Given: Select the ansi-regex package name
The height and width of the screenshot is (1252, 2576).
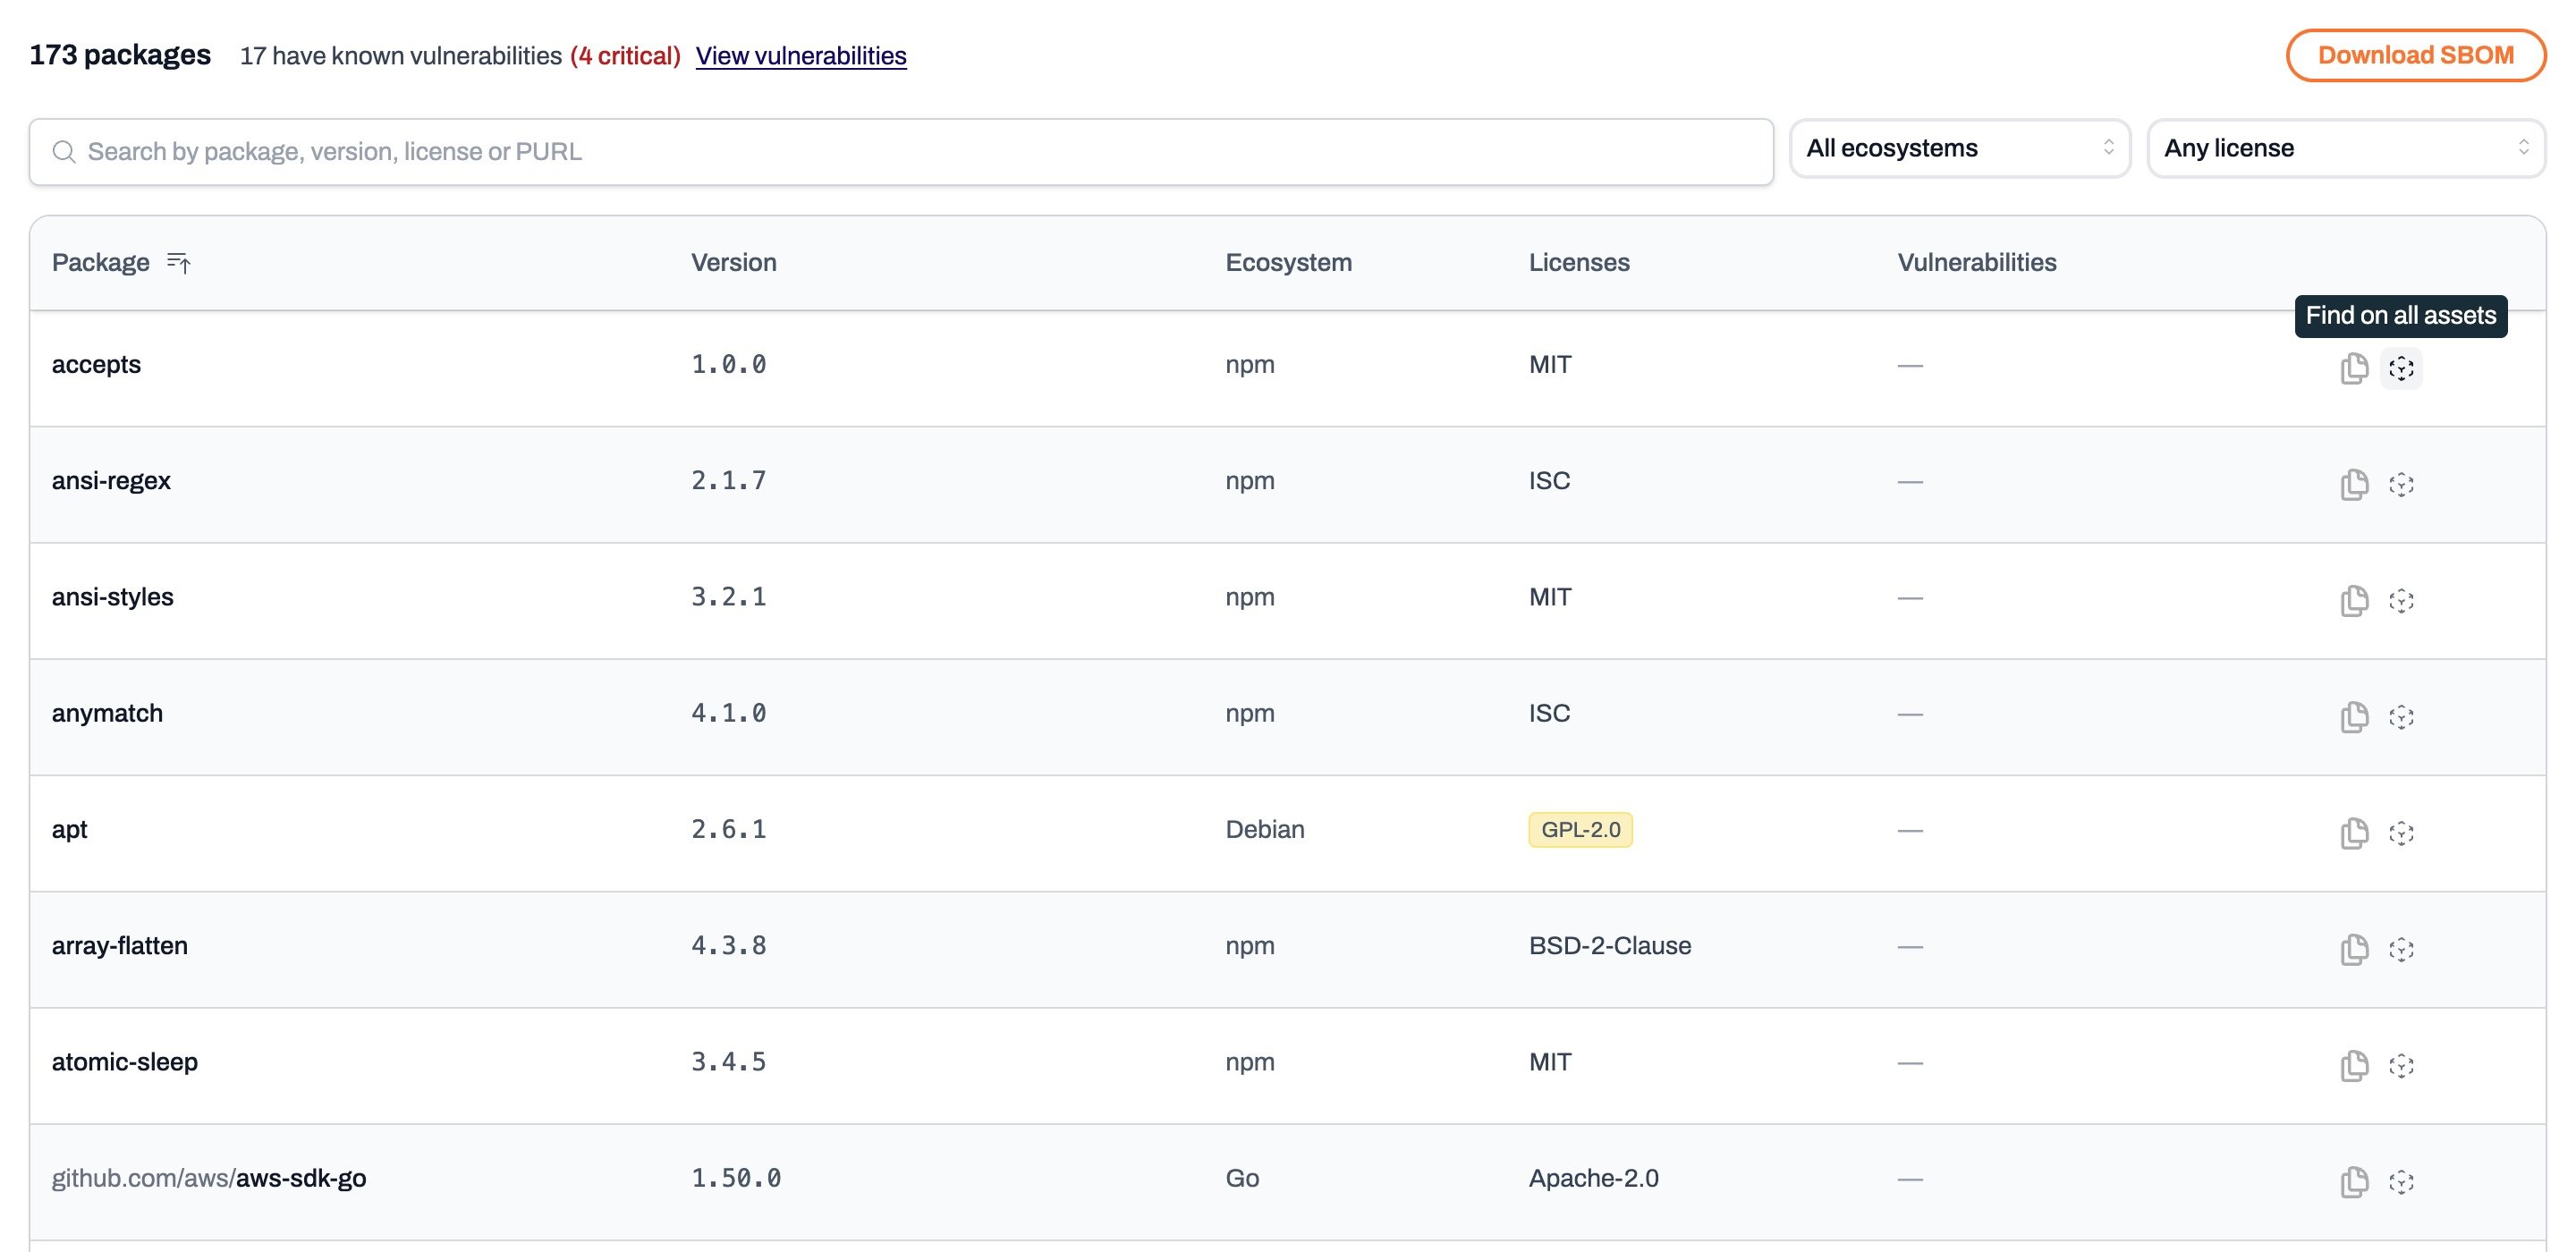Looking at the screenshot, I should click(x=111, y=481).
